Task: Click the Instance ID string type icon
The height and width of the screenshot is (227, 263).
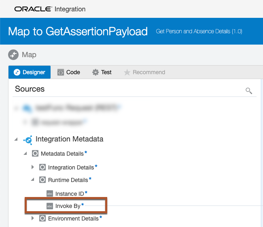Action: click(50, 194)
